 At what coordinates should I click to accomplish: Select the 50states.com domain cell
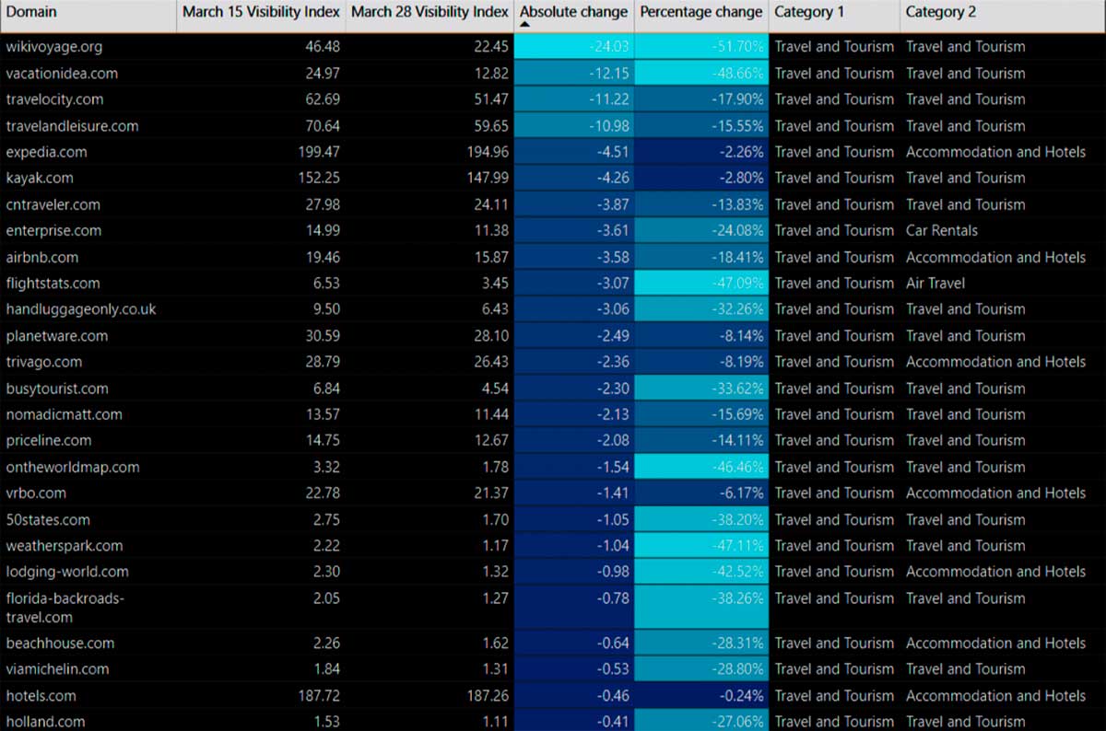click(x=88, y=519)
